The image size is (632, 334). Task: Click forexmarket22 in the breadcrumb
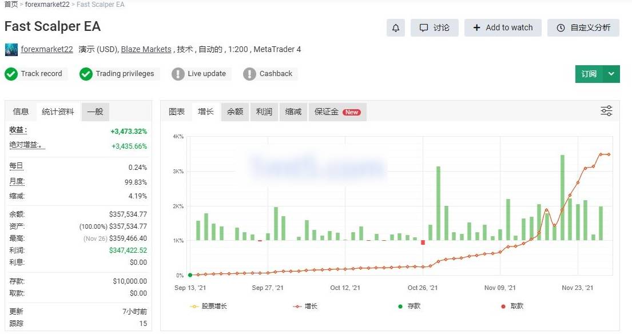pos(47,5)
